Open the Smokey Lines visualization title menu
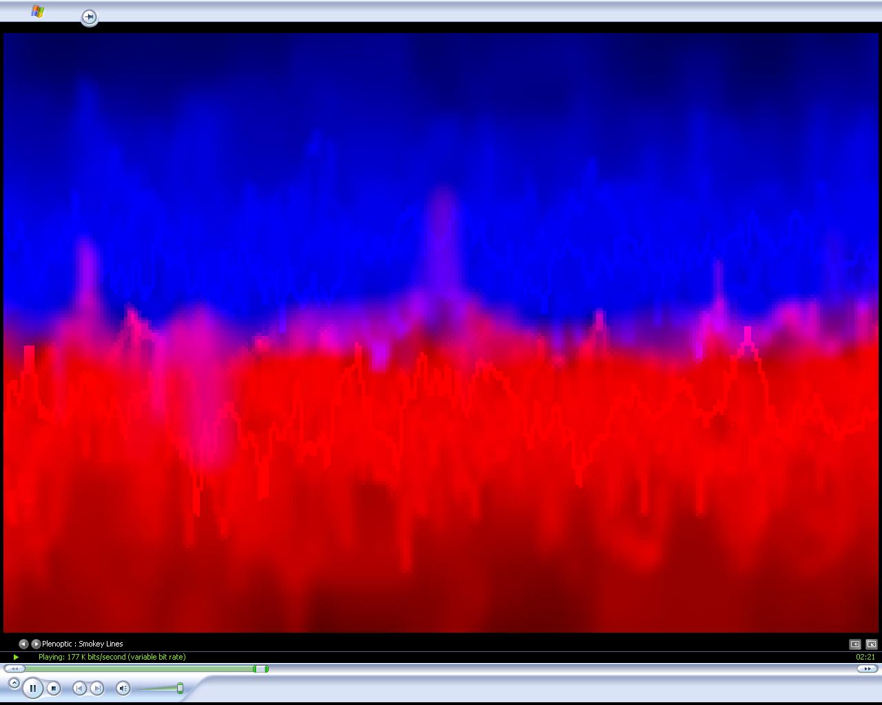Screen dimensions: 882x705 [83, 644]
